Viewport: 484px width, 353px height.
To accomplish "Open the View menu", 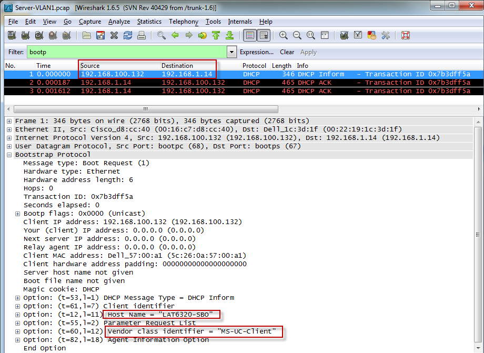I will click(49, 22).
